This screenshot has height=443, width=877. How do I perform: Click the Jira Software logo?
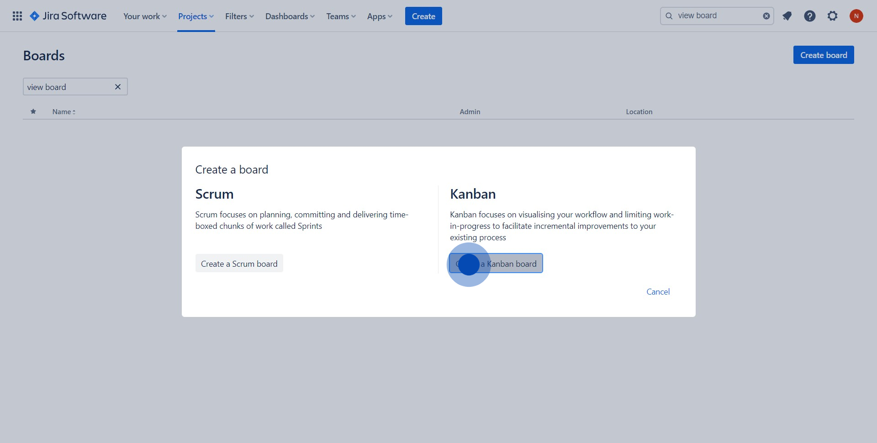click(68, 16)
